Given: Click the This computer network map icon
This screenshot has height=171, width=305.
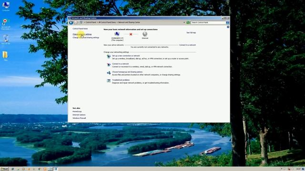Looking at the screenshot, I should 117,34.
